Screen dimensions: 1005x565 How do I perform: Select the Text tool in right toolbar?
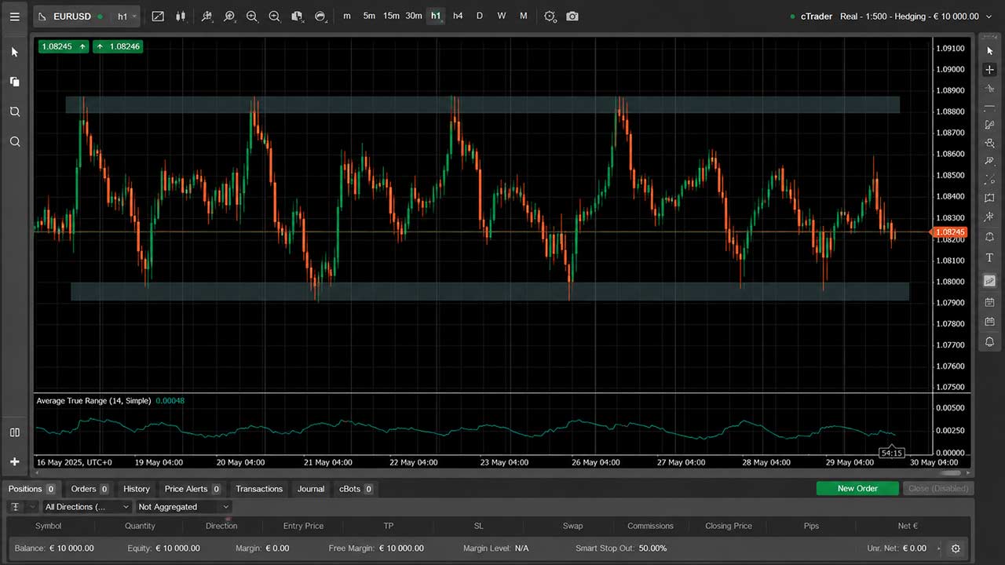pos(989,258)
